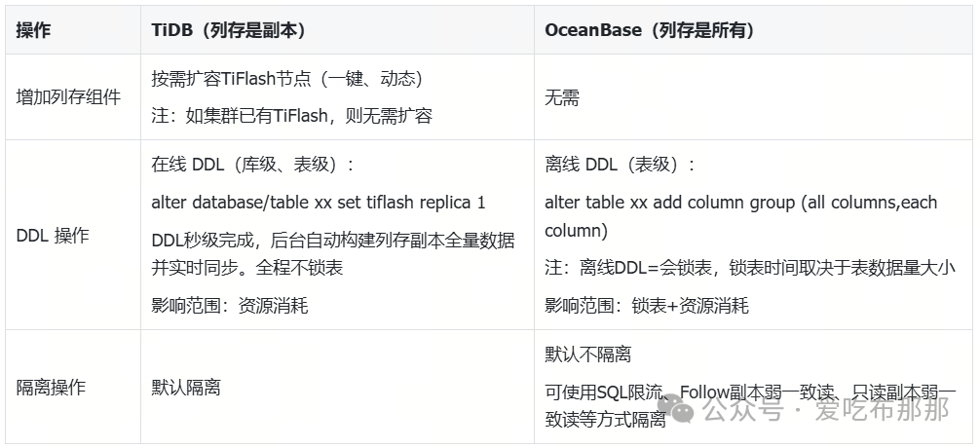Viewport: 980px width, 448px height.
Task: Select the 隔离操作 row label
Action: 52,387
